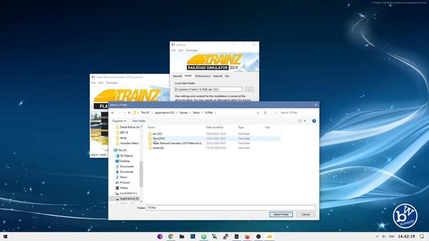
Task: Expand the chevron after 19 Plat breadcrumb
Action: click(215, 112)
